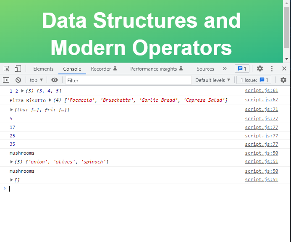Open the Elements tab
291x242 pixels.
(43, 69)
